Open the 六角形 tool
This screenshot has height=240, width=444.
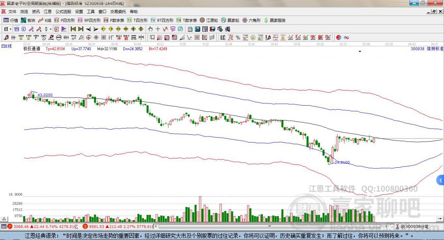(251, 20)
